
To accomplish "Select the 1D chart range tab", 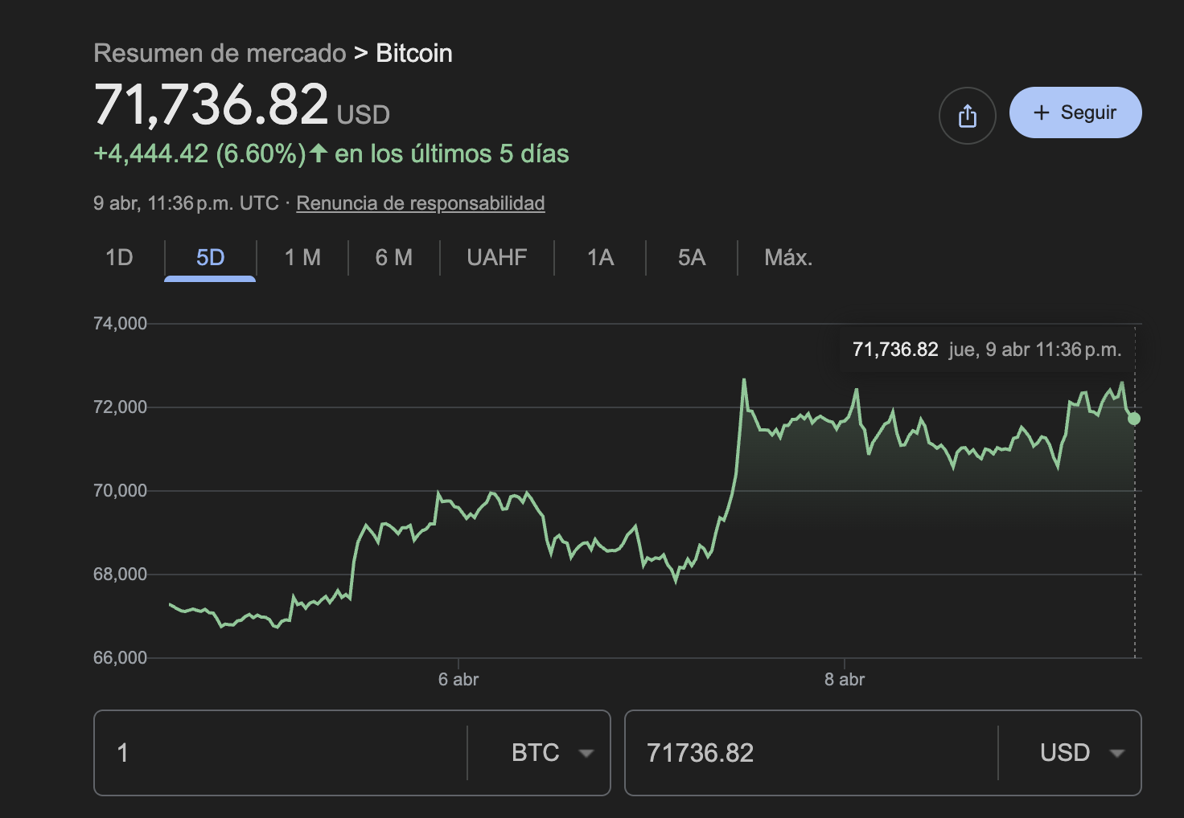I will coord(119,257).
